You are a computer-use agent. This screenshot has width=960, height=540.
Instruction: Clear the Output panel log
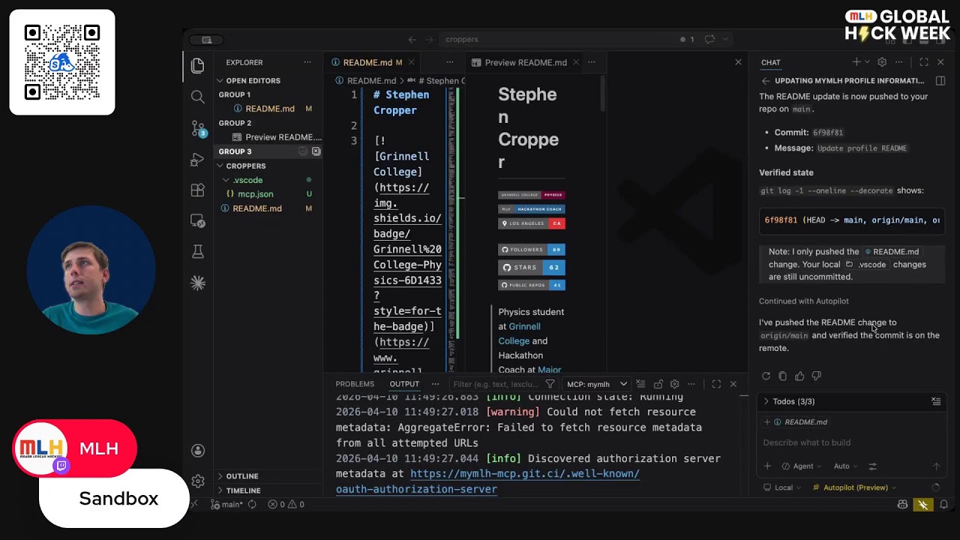640,384
